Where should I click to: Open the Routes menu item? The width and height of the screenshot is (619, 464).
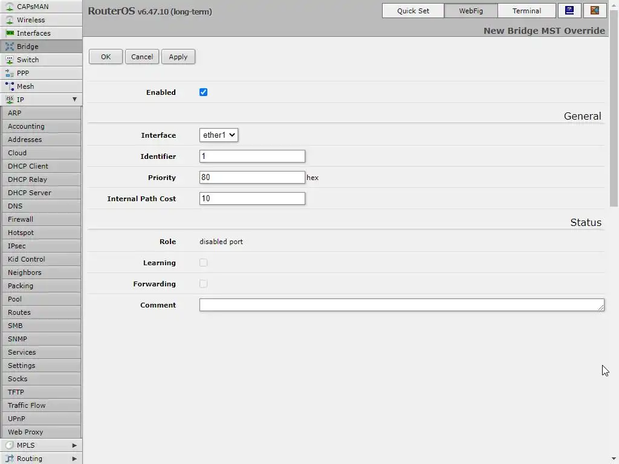tap(42, 312)
